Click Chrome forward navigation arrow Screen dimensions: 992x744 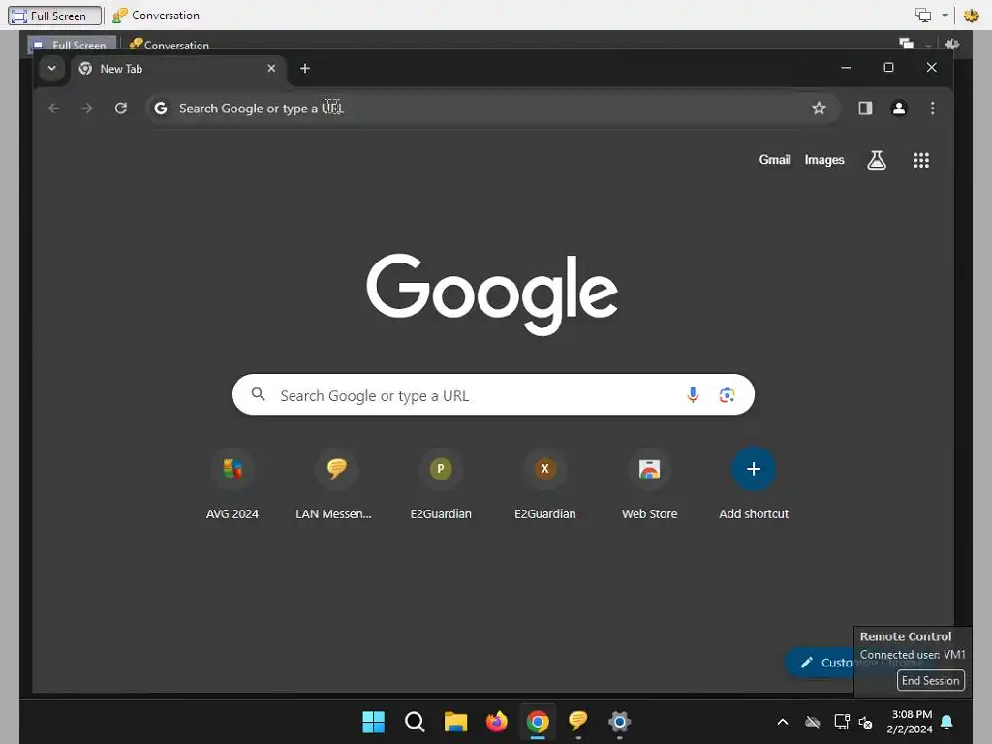87,108
